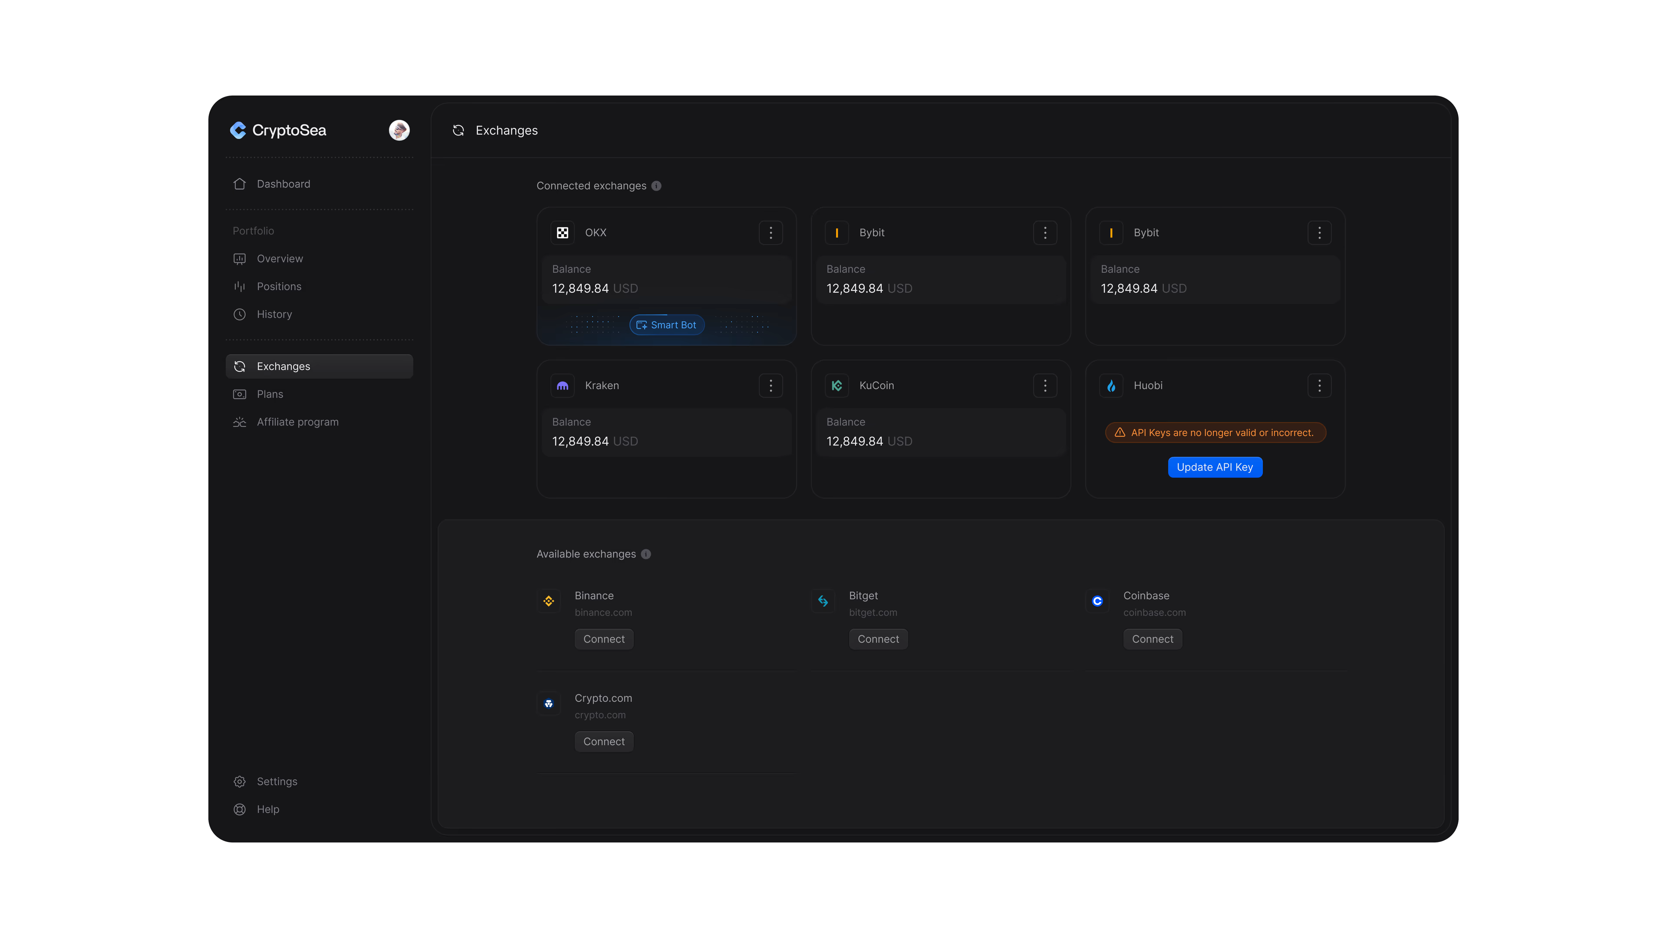Image resolution: width=1667 pixels, height=938 pixels.
Task: Connect the Coinbase exchange
Action: [x=1152, y=639]
